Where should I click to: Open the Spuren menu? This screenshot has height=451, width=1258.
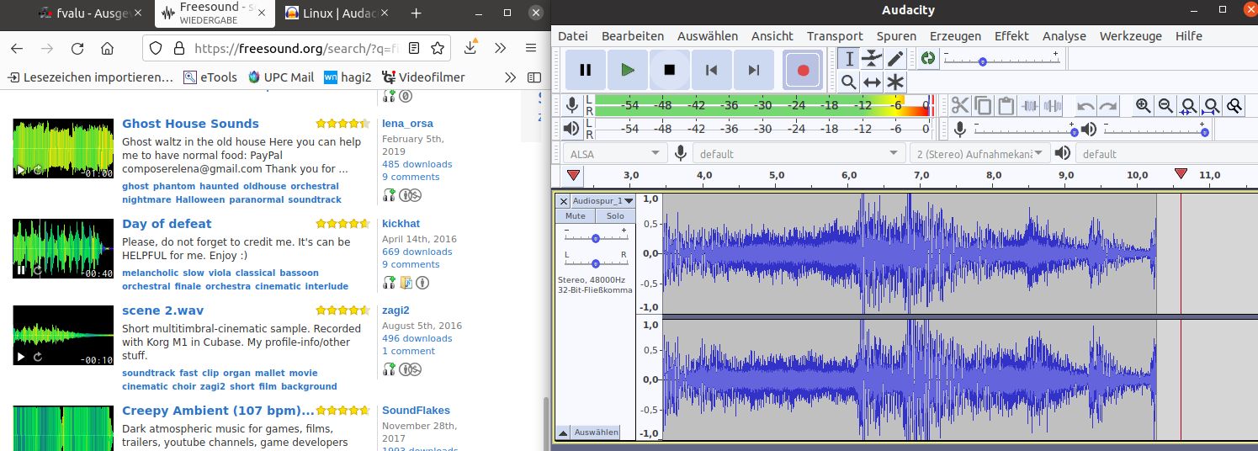pos(896,36)
